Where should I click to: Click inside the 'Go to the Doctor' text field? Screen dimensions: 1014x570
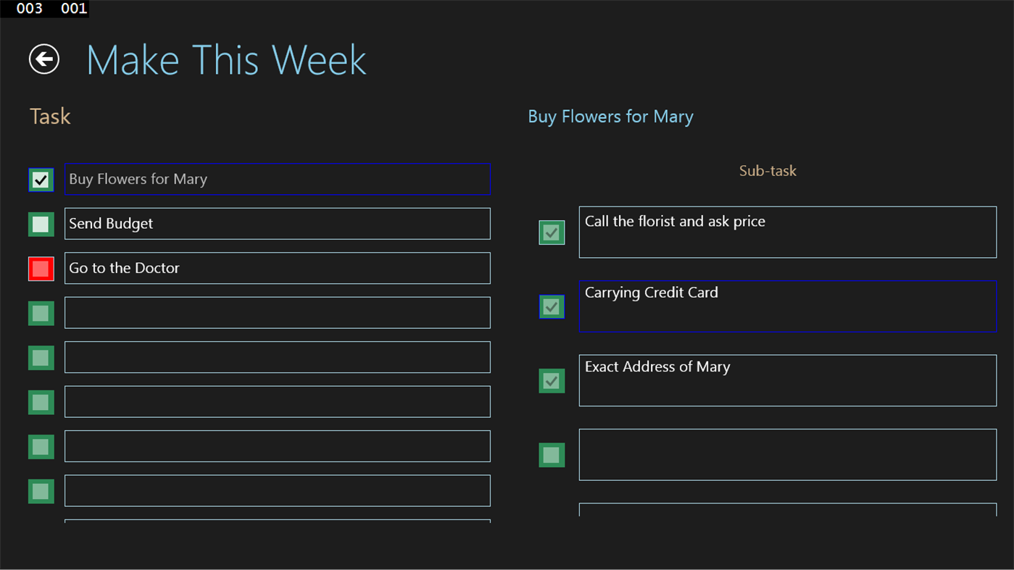tap(278, 268)
